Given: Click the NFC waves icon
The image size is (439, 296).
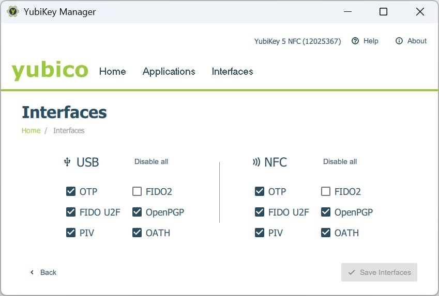Looking at the screenshot, I should click(x=256, y=162).
